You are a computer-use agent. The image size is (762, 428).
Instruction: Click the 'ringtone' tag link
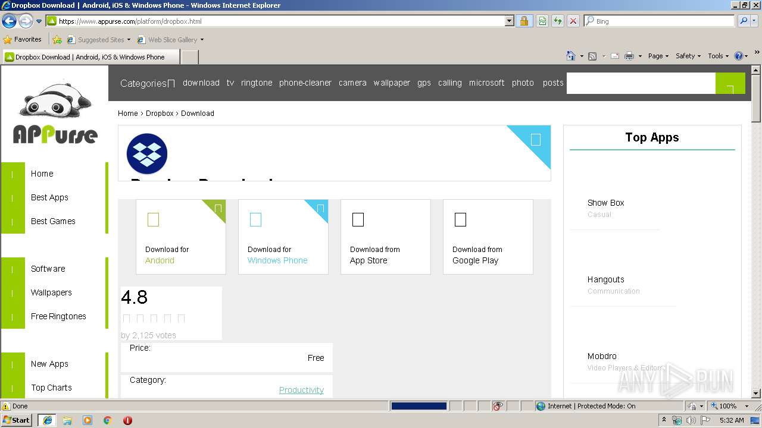[257, 83]
